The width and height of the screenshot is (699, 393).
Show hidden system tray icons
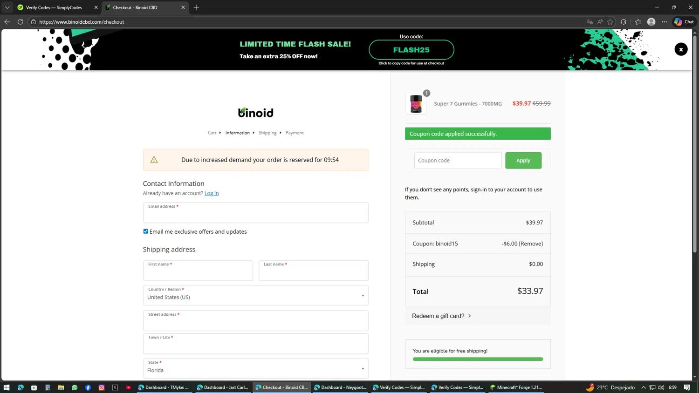click(x=644, y=387)
